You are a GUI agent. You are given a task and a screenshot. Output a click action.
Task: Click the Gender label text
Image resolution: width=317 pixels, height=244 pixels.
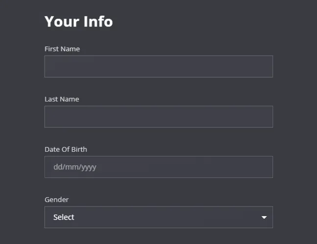[x=57, y=200]
